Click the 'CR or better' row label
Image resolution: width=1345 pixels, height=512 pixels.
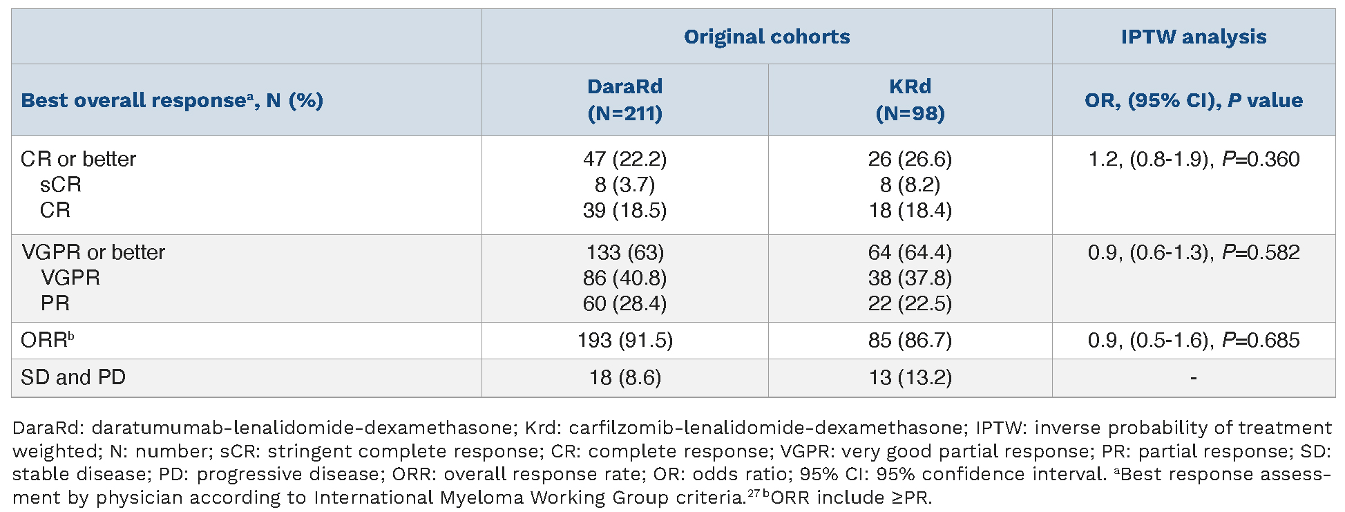tap(78, 159)
